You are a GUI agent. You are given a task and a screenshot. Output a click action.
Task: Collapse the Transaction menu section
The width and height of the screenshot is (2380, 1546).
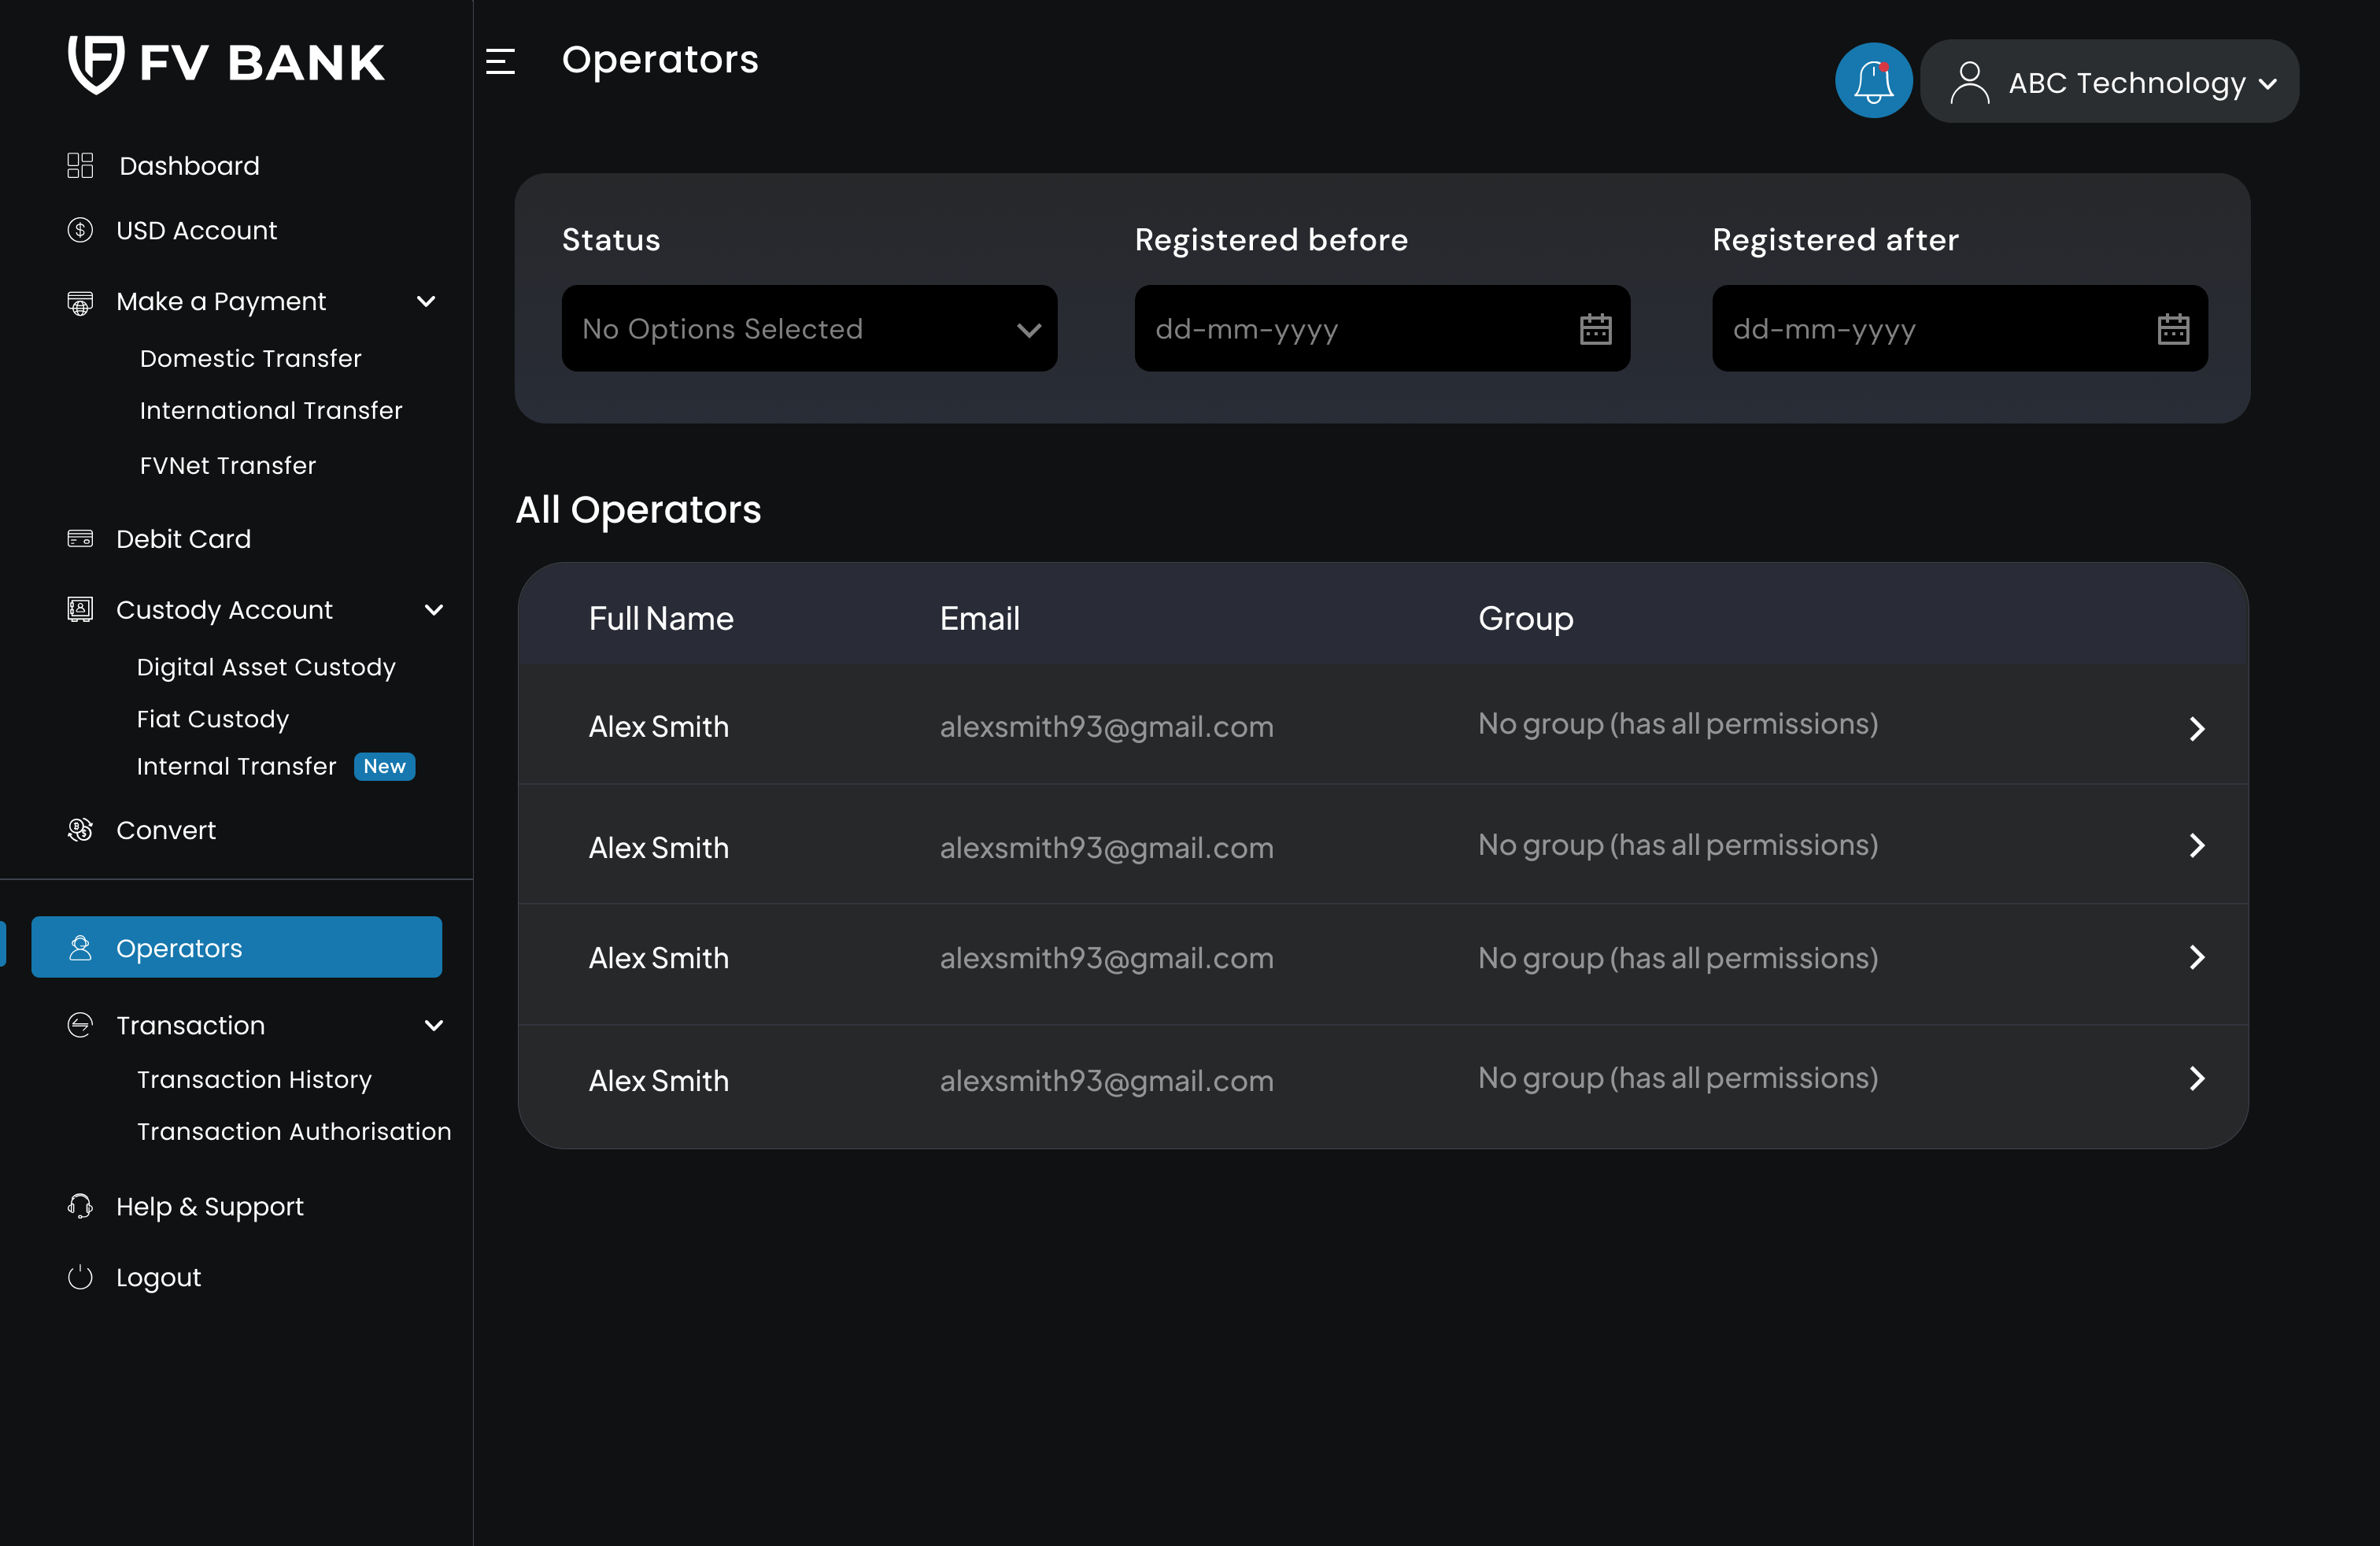pyautogui.click(x=434, y=1025)
